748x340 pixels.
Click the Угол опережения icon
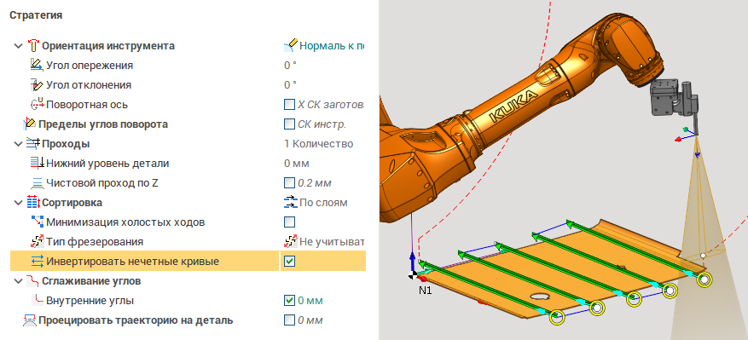[x=37, y=66]
